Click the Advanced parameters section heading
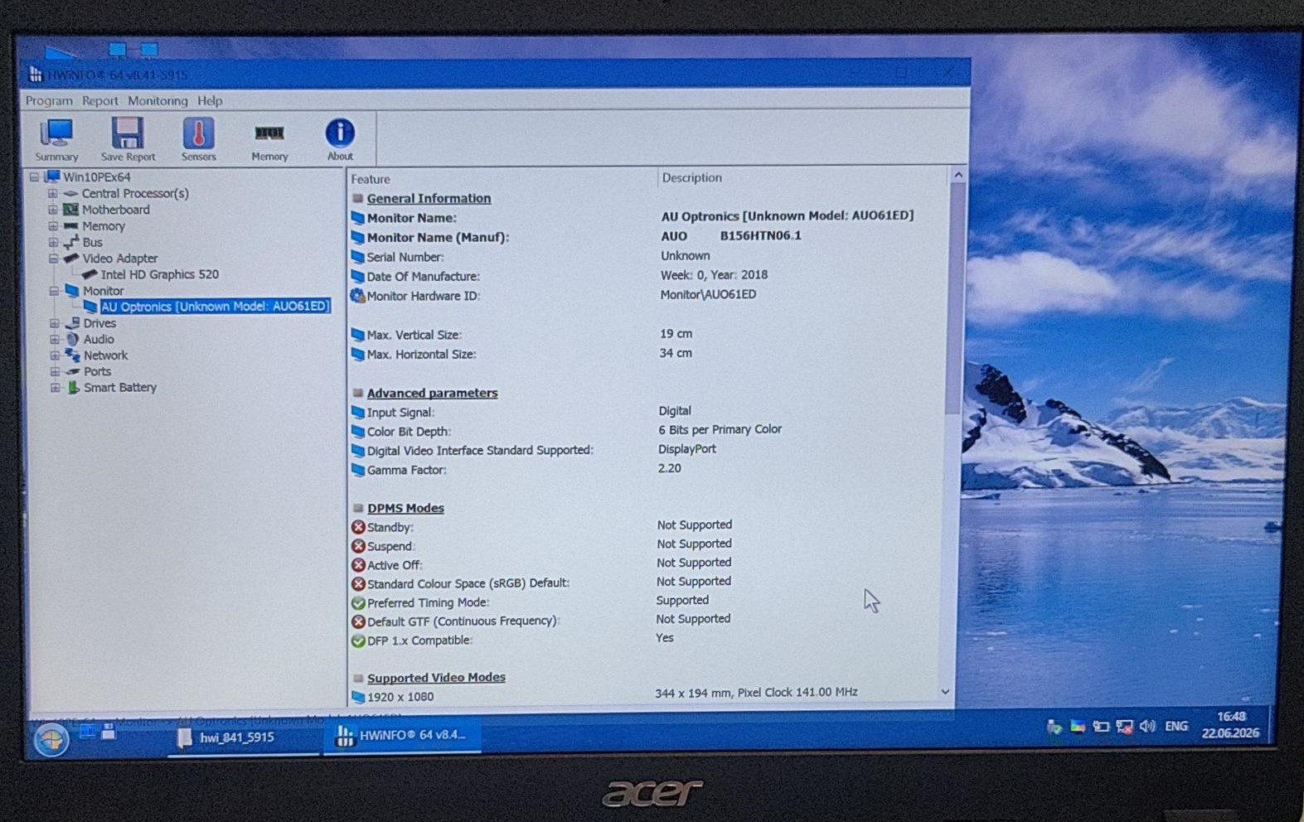This screenshot has width=1304, height=822. point(432,393)
